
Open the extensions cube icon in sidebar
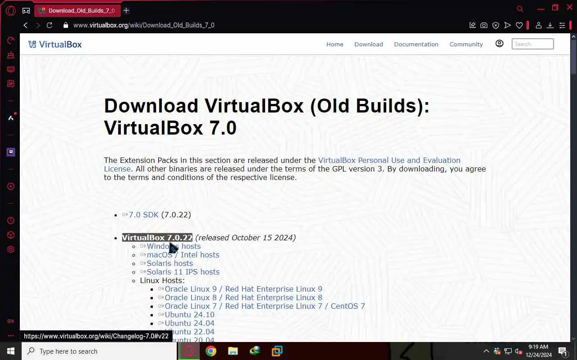pyautogui.click(x=11, y=235)
